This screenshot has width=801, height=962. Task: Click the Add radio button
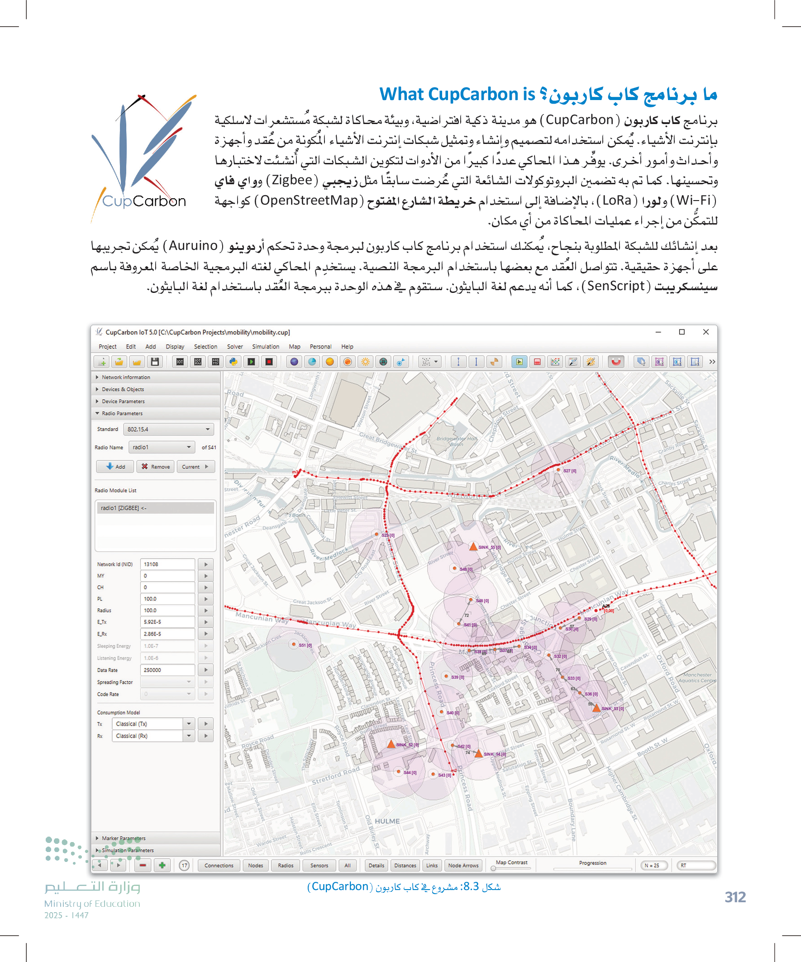point(115,467)
